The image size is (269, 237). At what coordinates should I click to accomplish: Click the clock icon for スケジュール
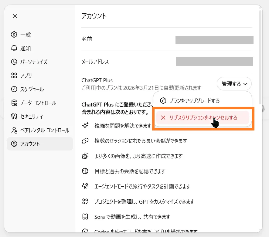(x=14, y=89)
